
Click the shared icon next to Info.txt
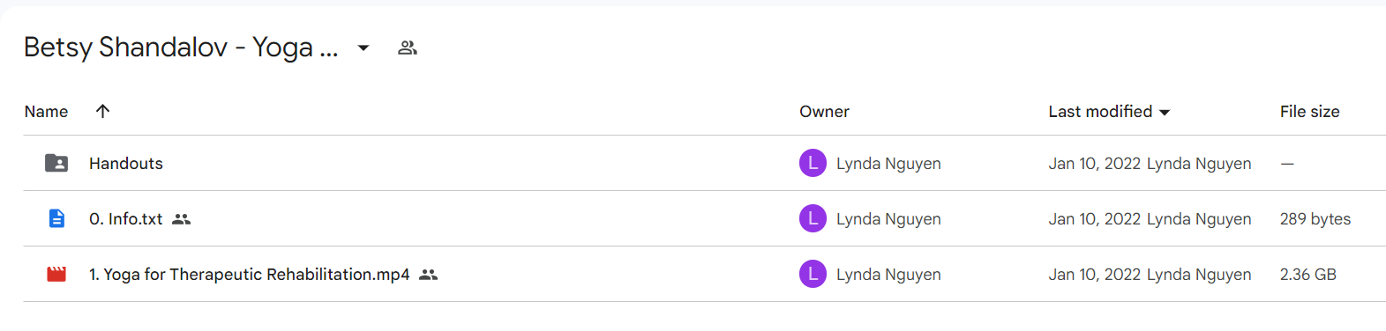pyautogui.click(x=182, y=219)
